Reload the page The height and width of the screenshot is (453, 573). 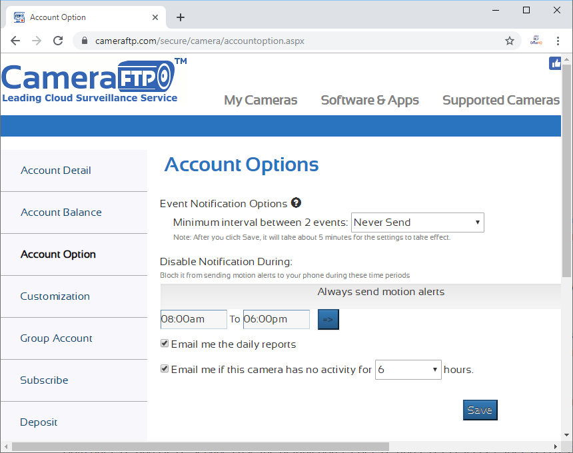tap(58, 41)
